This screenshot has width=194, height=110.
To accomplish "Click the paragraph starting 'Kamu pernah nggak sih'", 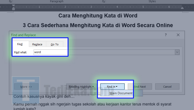I will [92, 106].
